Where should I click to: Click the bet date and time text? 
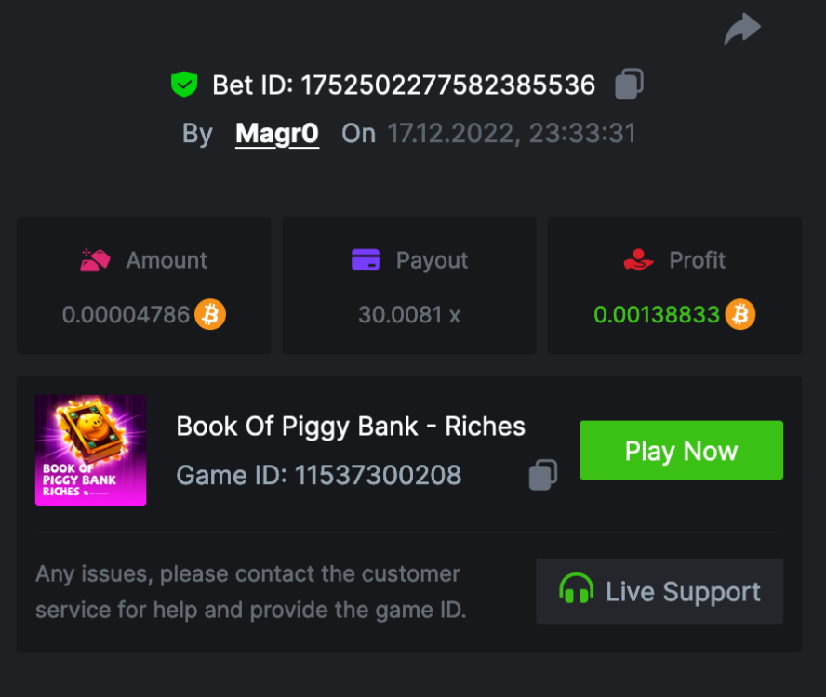(x=512, y=134)
